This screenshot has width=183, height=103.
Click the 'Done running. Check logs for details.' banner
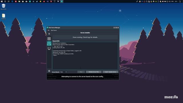pyautogui.click(x=85, y=37)
